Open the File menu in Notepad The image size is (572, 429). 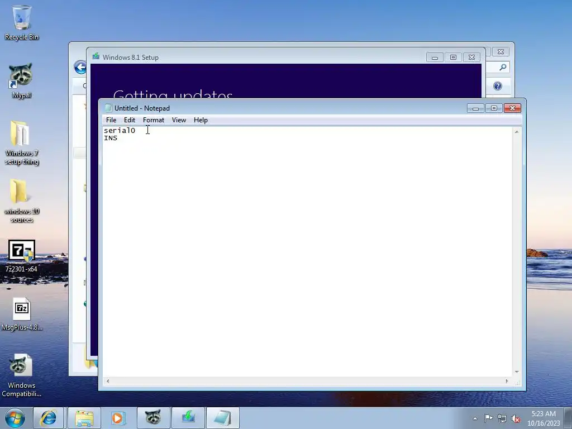tap(111, 120)
